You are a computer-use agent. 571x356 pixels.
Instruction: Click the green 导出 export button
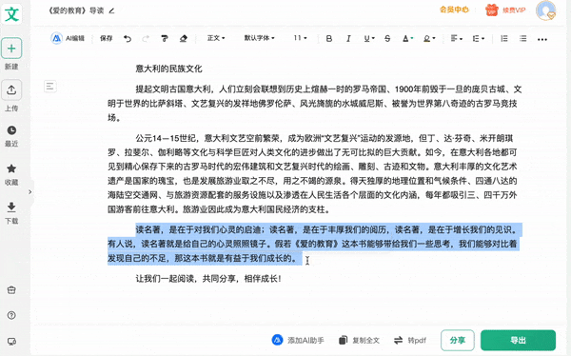518,341
